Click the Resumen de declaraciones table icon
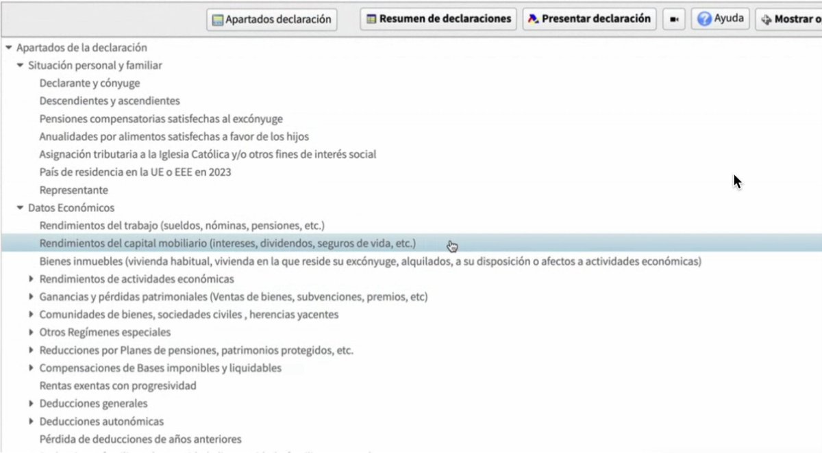 pos(371,19)
